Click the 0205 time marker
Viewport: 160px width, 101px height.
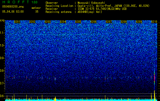pos(78,22)
